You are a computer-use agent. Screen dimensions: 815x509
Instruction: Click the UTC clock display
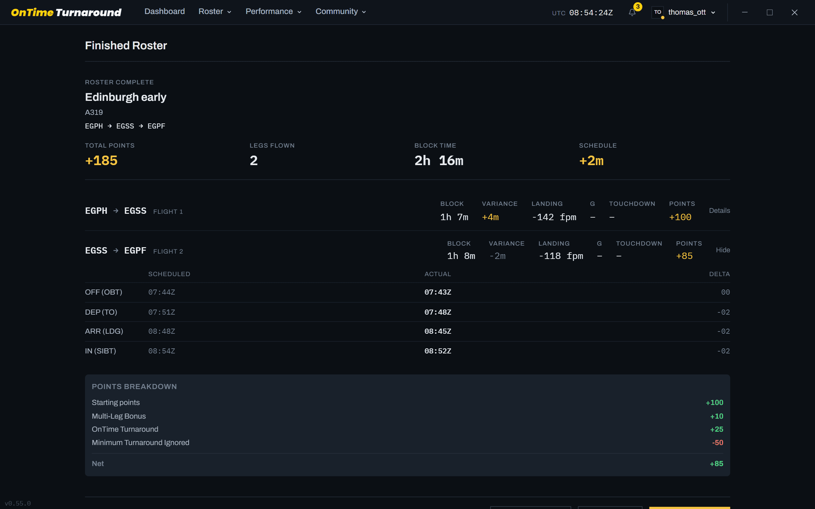click(x=582, y=13)
